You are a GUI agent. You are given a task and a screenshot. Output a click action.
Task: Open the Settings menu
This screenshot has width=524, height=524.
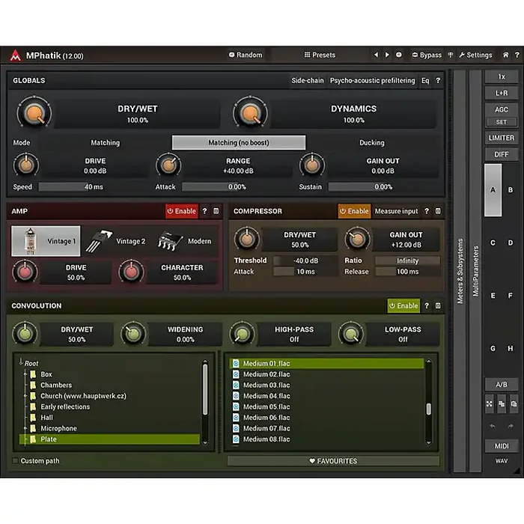point(475,55)
